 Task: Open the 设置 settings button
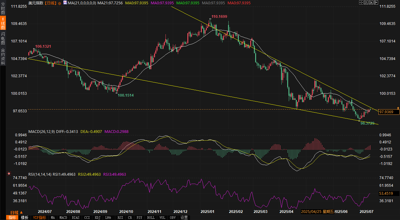(x=184, y=218)
